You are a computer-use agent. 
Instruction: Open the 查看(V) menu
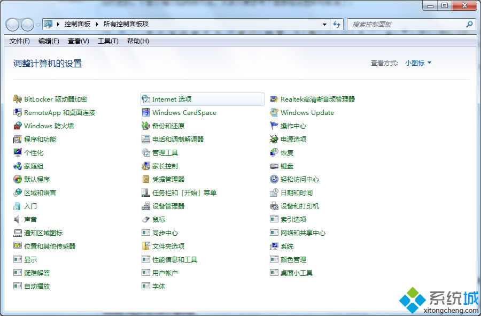[79, 41]
